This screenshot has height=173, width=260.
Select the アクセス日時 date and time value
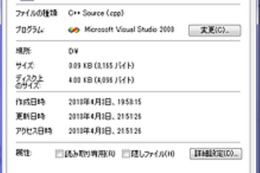pos(105,131)
